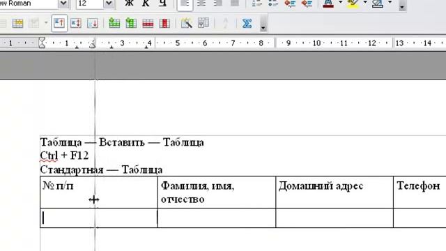
Task: Toggle bulleted list formatting
Action: point(274,3)
